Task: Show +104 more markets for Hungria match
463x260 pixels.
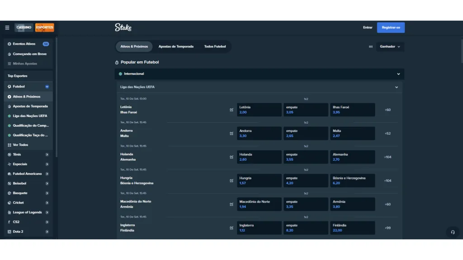Action: click(387, 181)
